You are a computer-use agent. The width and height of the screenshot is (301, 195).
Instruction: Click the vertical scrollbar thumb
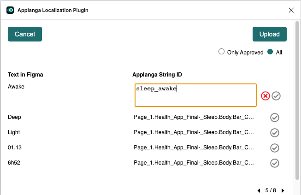point(297,100)
